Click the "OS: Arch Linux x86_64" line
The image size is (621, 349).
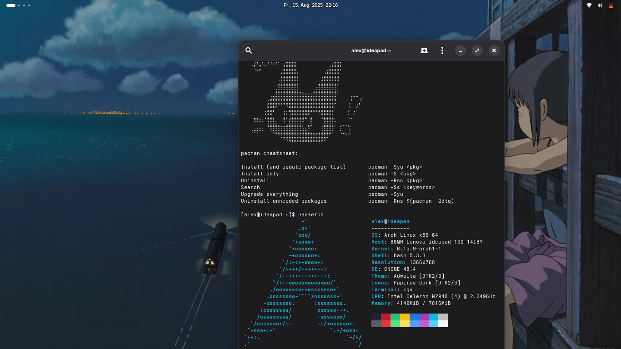point(405,235)
